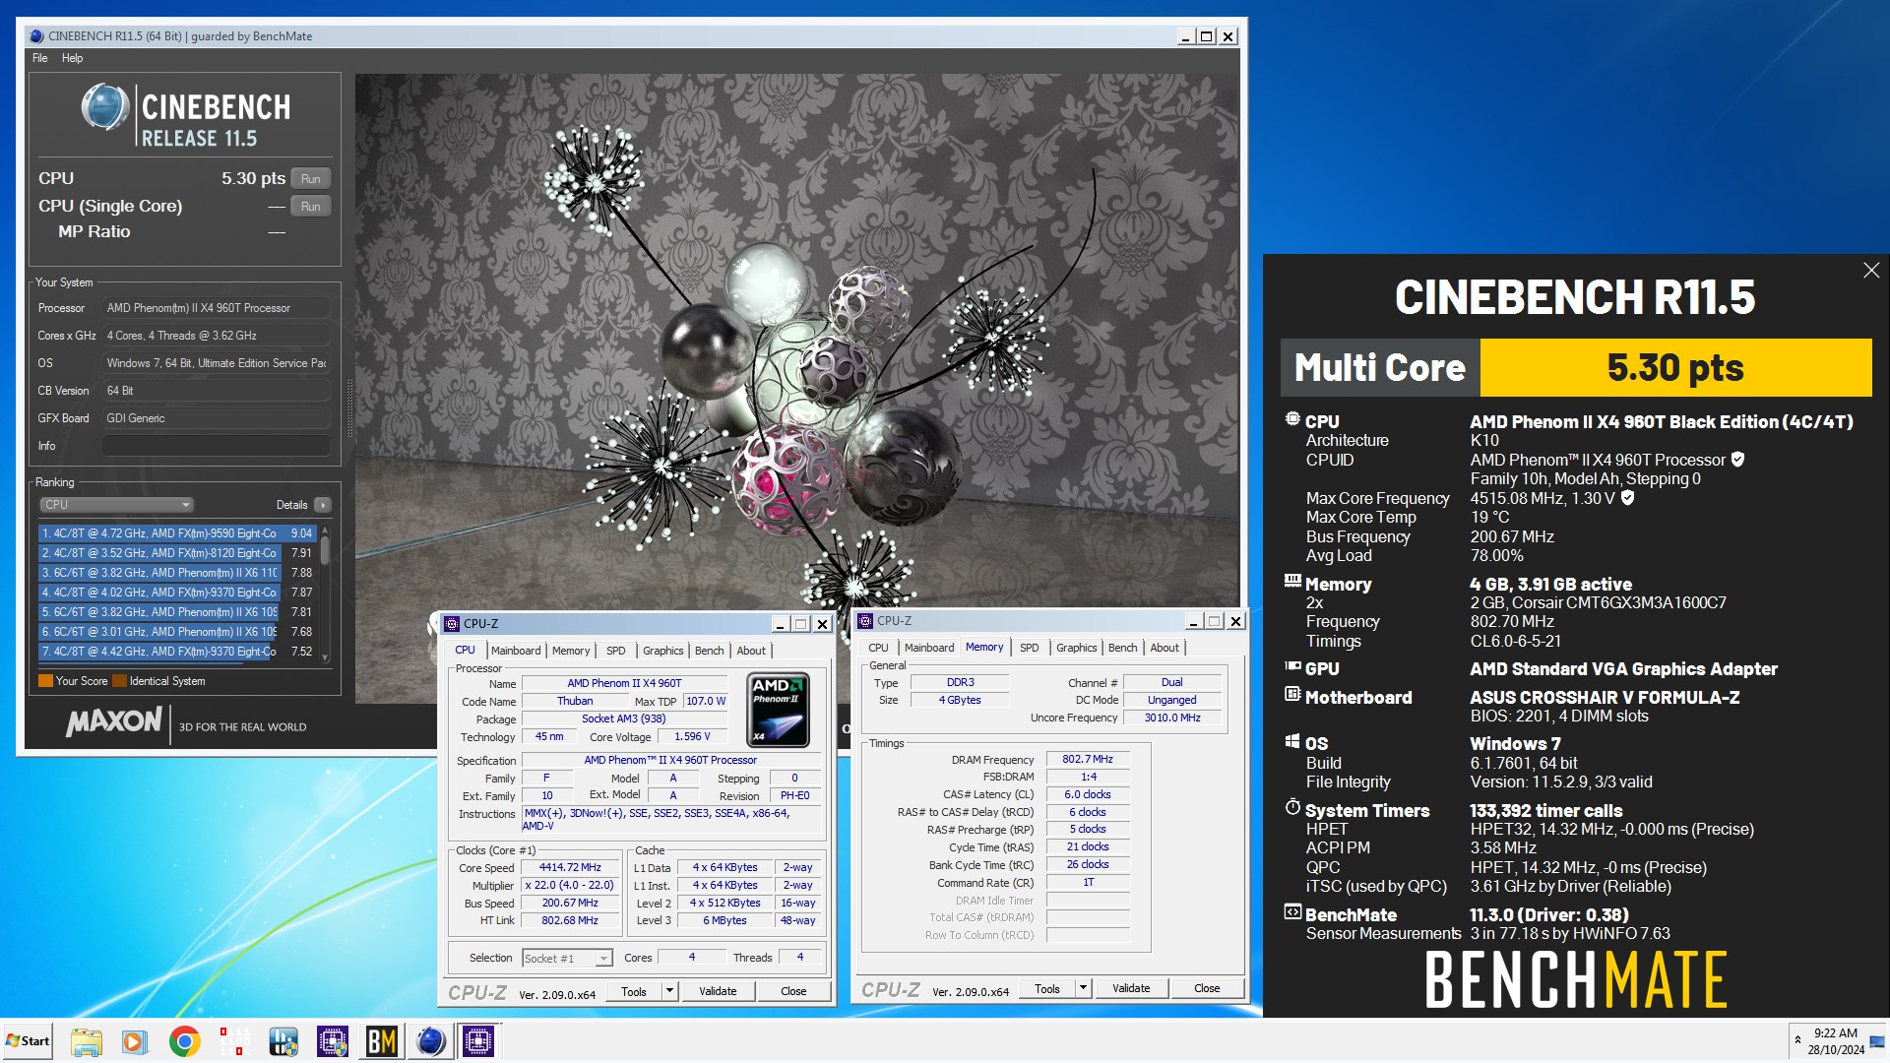
Task: Open About tab in left CPU-Z window
Action: point(751,651)
